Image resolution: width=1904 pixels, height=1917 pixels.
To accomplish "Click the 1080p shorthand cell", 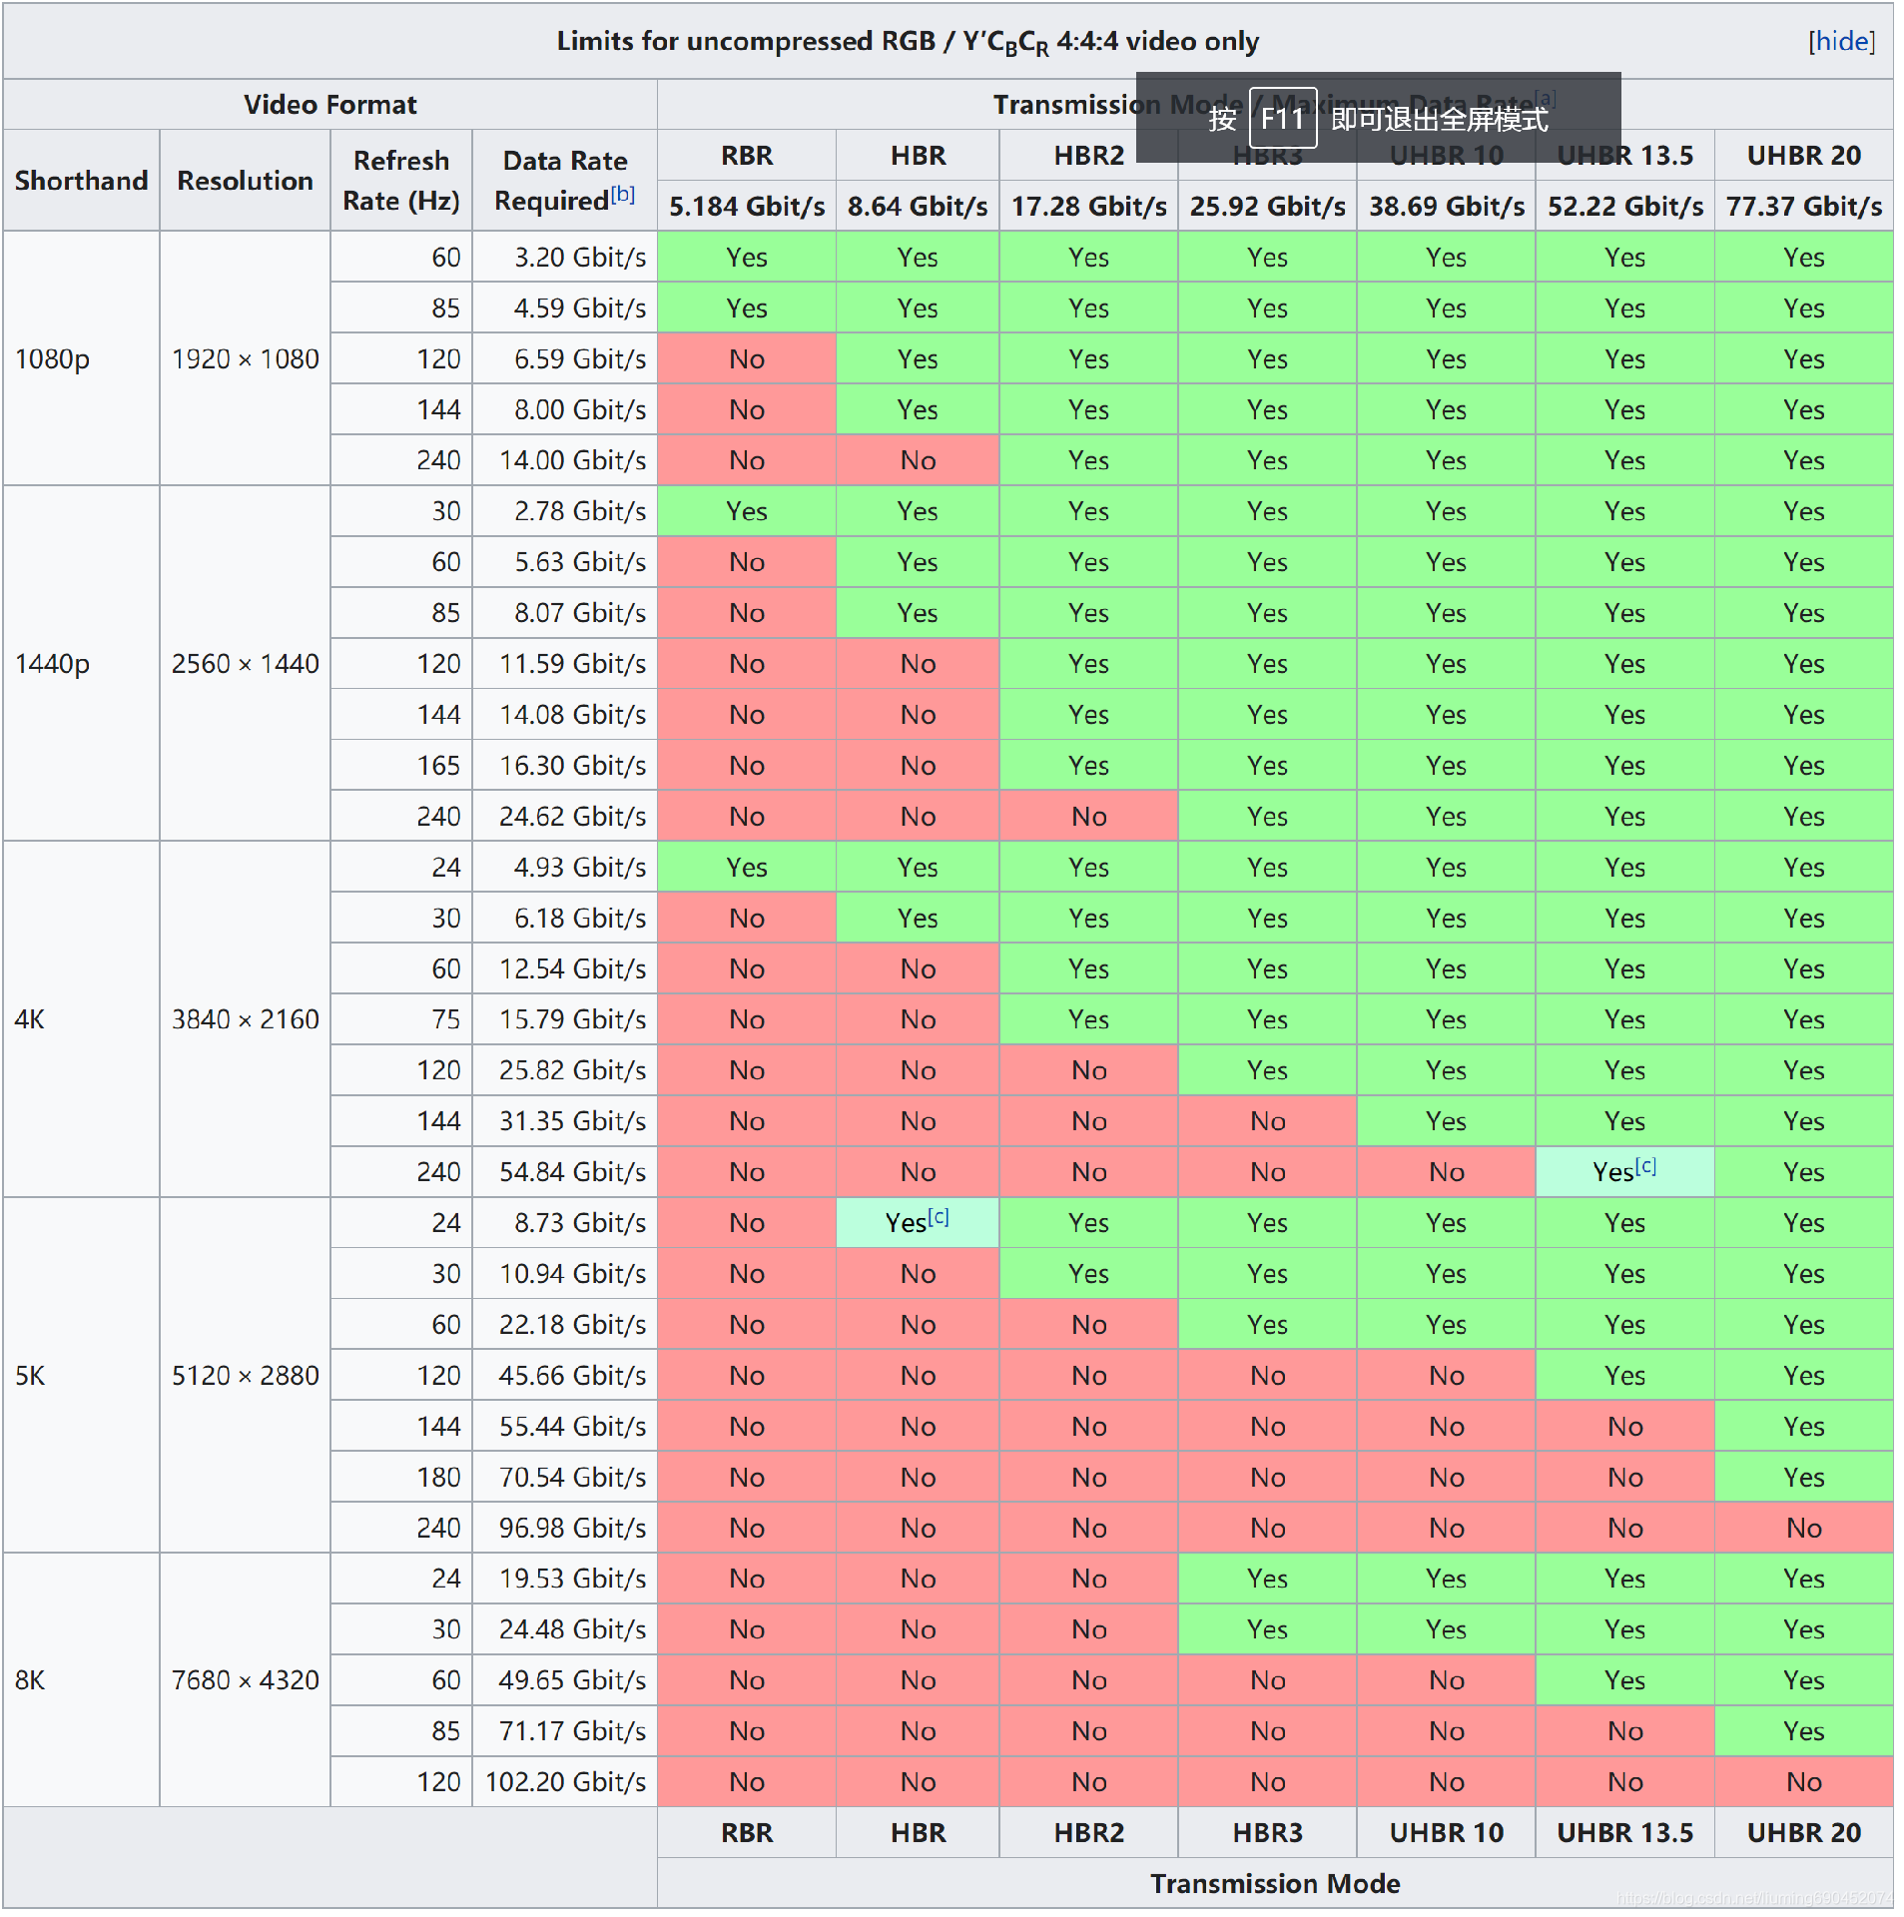I will [81, 358].
